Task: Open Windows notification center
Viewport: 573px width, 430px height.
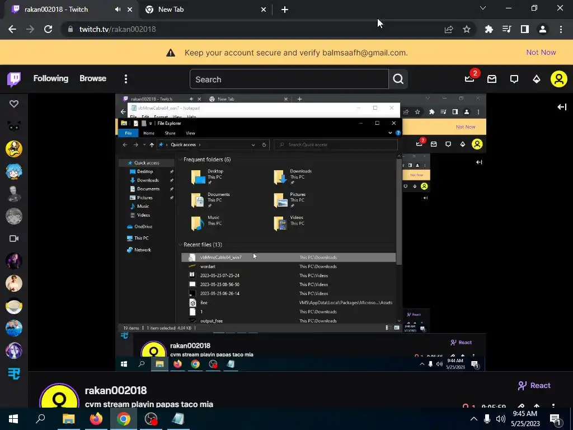Action: pyautogui.click(x=555, y=419)
